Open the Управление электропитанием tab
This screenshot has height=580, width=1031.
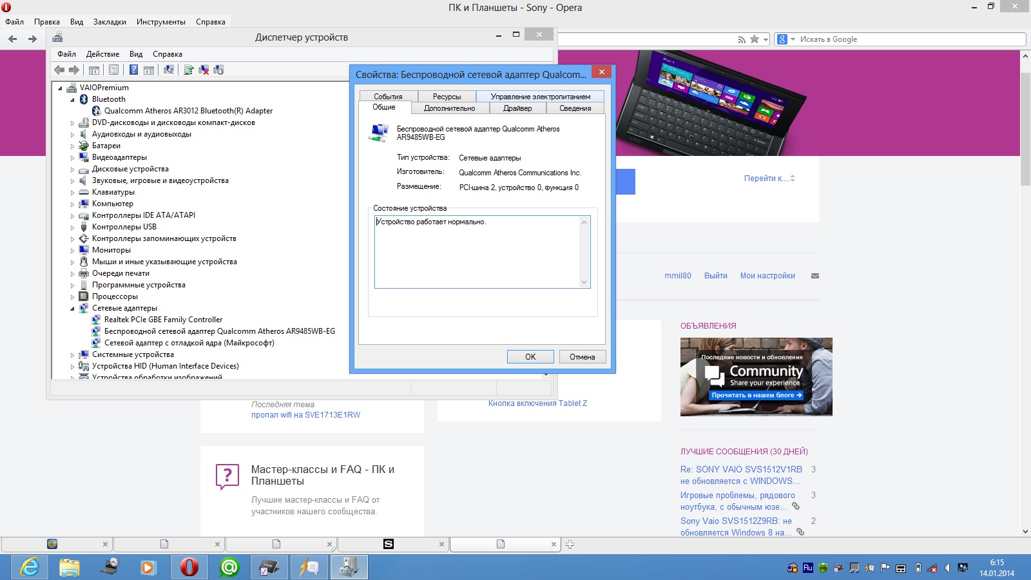click(x=540, y=97)
